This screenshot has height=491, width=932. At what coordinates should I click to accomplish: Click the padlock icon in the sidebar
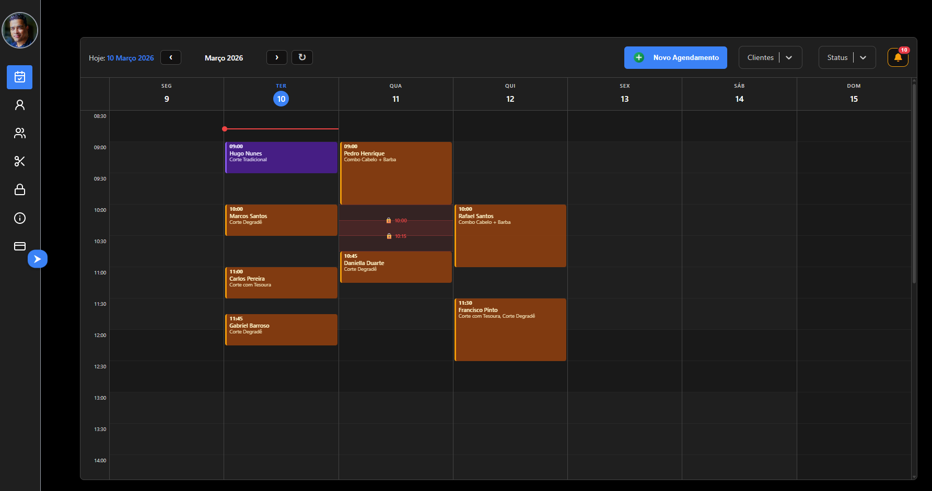pos(19,189)
